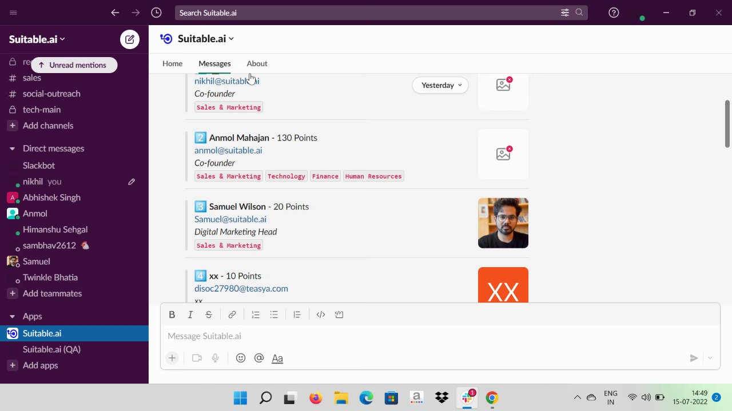Open Windows Start from taskbar
Viewport: 732px width, 411px height.
click(x=240, y=398)
